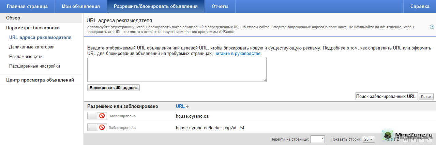Image resolution: width=436 pixels, height=145 pixels.
Task: Click the 'Поиск' search button
Action: coord(426,97)
